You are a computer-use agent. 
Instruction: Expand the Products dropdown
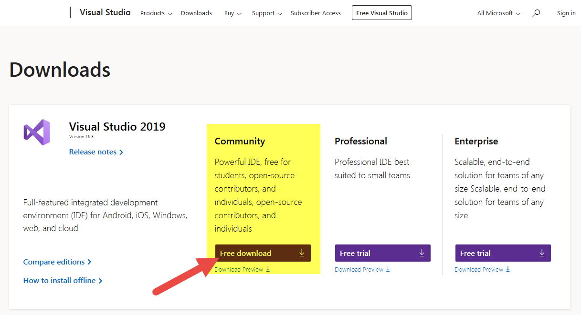point(156,13)
